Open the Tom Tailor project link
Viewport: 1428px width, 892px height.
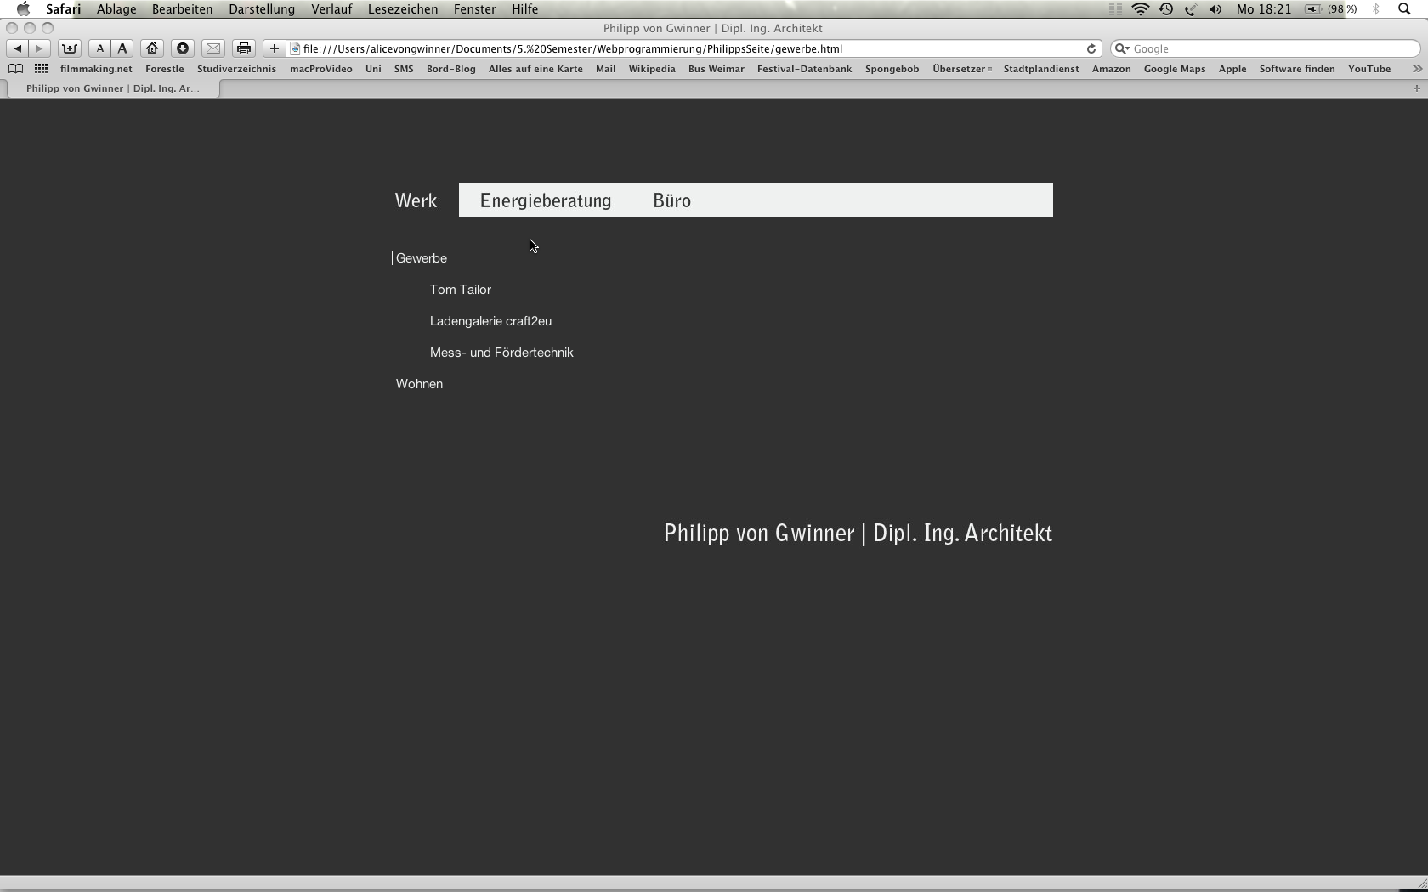pos(461,290)
